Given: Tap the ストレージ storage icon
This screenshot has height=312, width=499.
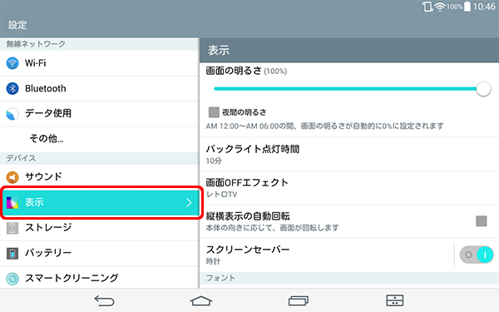Looking at the screenshot, I should [x=12, y=228].
